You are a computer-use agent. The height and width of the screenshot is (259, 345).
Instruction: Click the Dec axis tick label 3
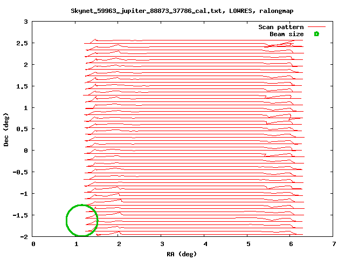coord(26,22)
